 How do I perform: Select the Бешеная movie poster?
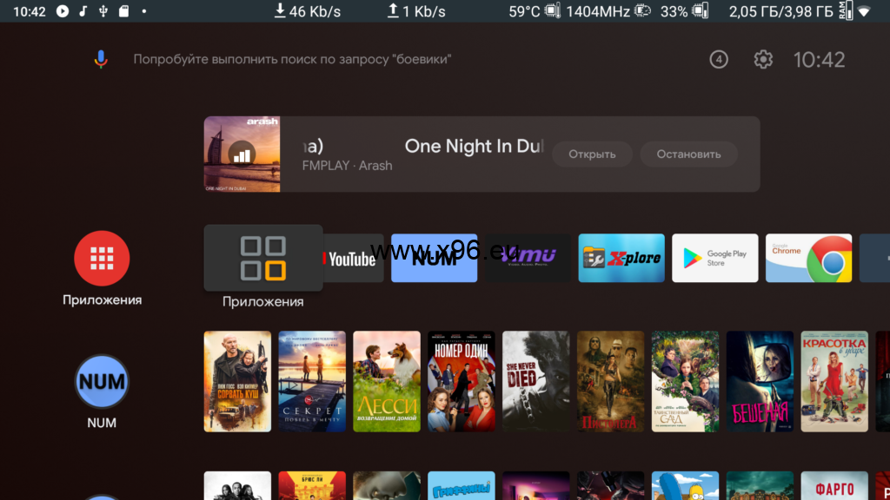click(760, 381)
